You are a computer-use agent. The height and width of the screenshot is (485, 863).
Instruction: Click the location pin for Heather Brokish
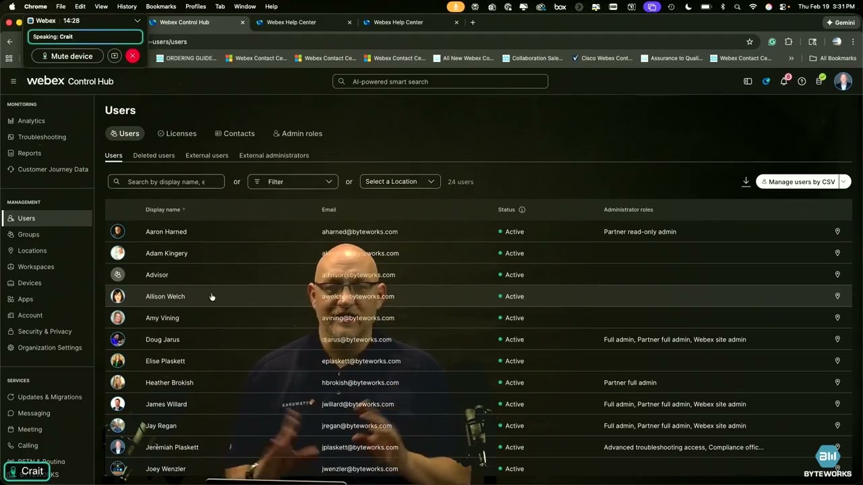837,383
